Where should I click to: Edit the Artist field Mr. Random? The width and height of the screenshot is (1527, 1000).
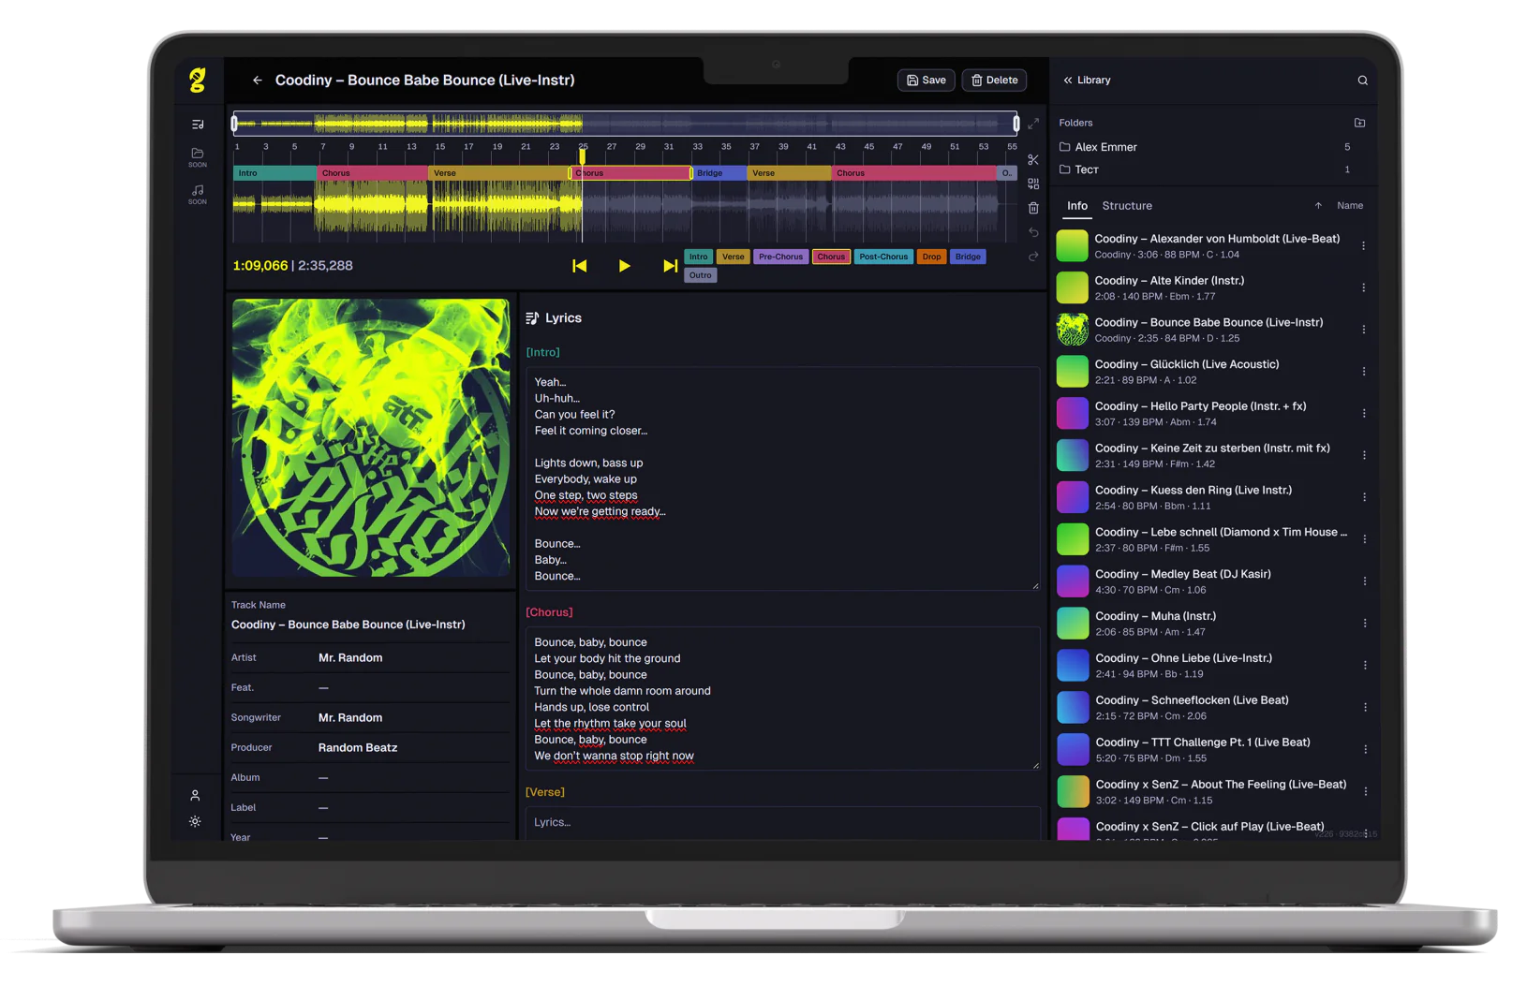tap(350, 658)
